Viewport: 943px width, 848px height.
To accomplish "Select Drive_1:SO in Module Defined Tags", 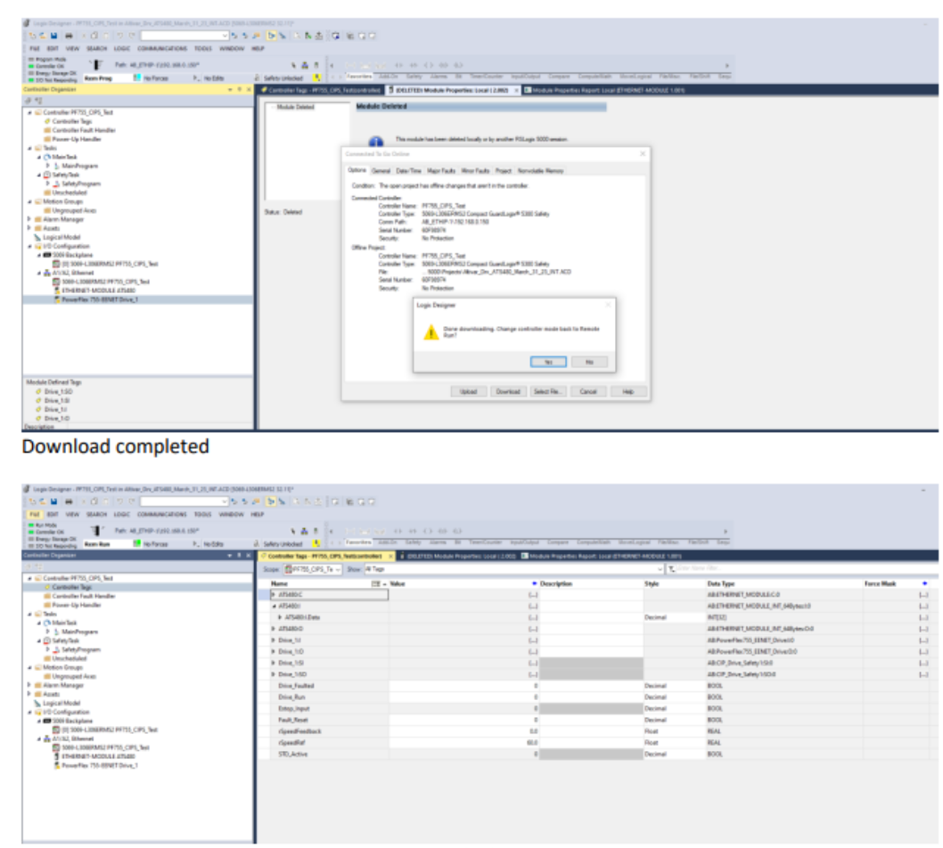I will (x=58, y=392).
